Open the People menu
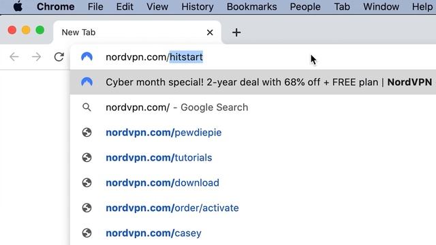The width and height of the screenshot is (436, 245). [305, 7]
